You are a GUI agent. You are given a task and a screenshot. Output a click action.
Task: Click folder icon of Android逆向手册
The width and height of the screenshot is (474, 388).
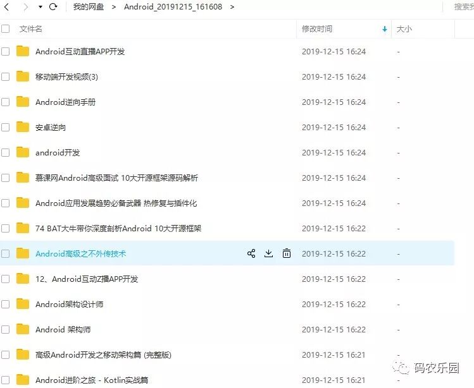click(x=23, y=102)
